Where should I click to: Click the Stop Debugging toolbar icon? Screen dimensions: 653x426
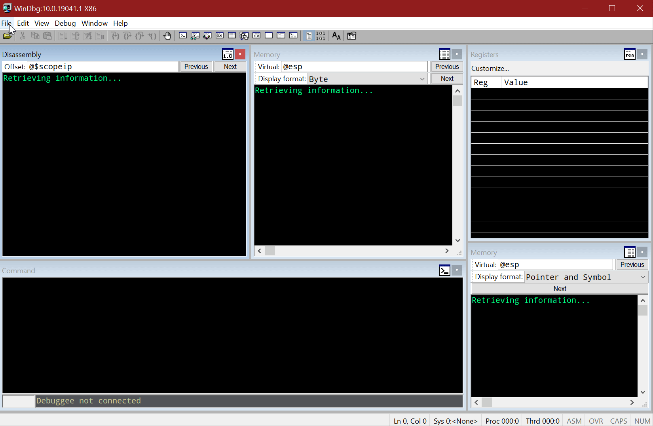click(x=87, y=36)
